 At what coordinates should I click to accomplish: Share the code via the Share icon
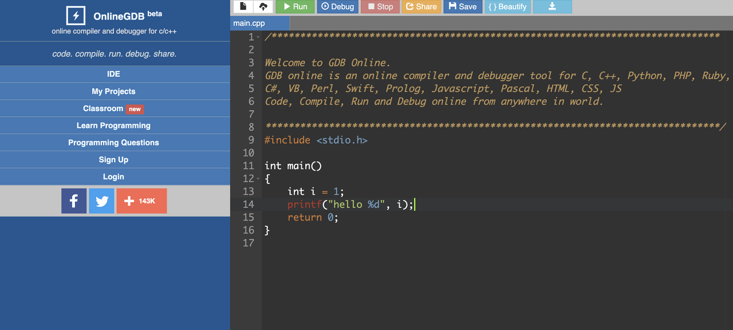(421, 6)
